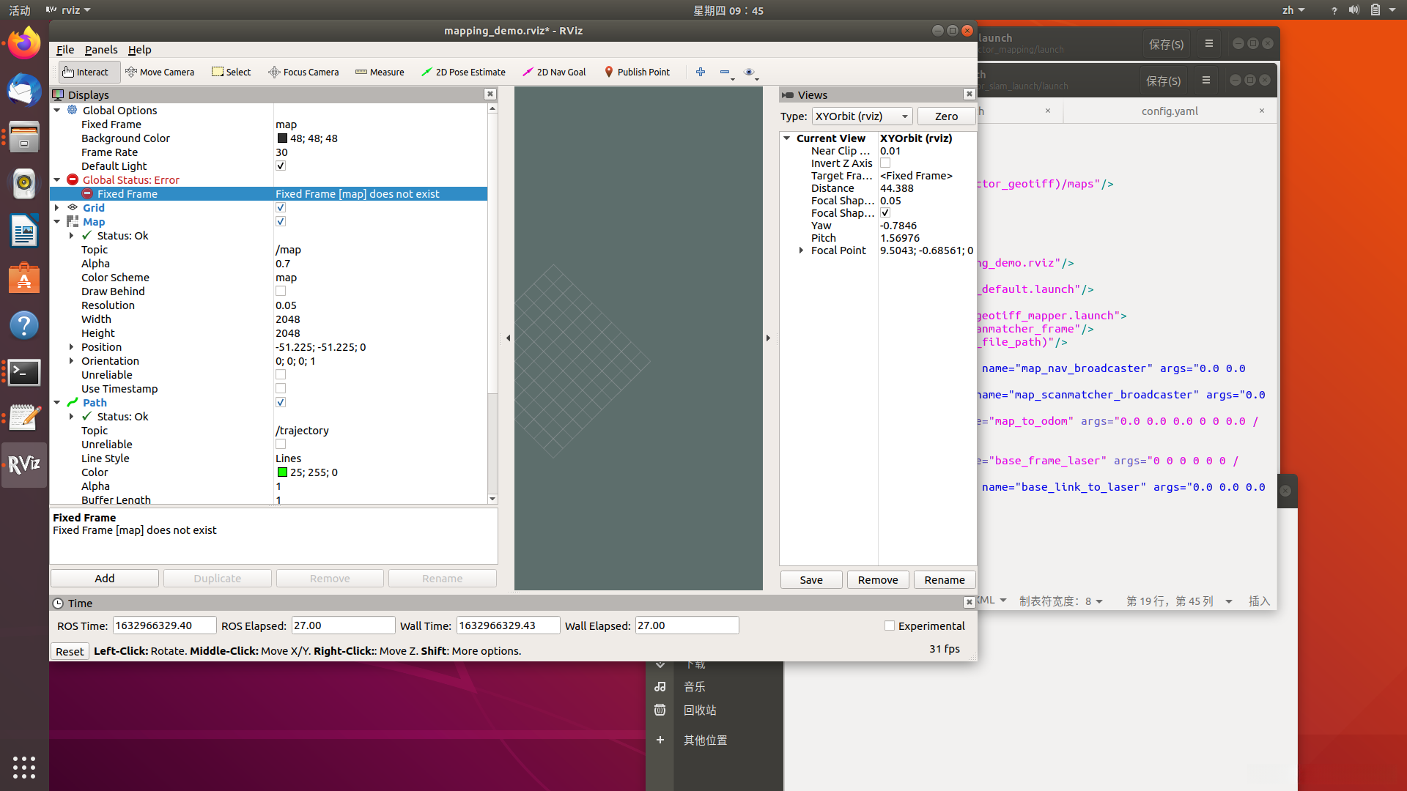Viewport: 1407px width, 791px height.
Task: Pick the Measure tool
Action: (380, 72)
